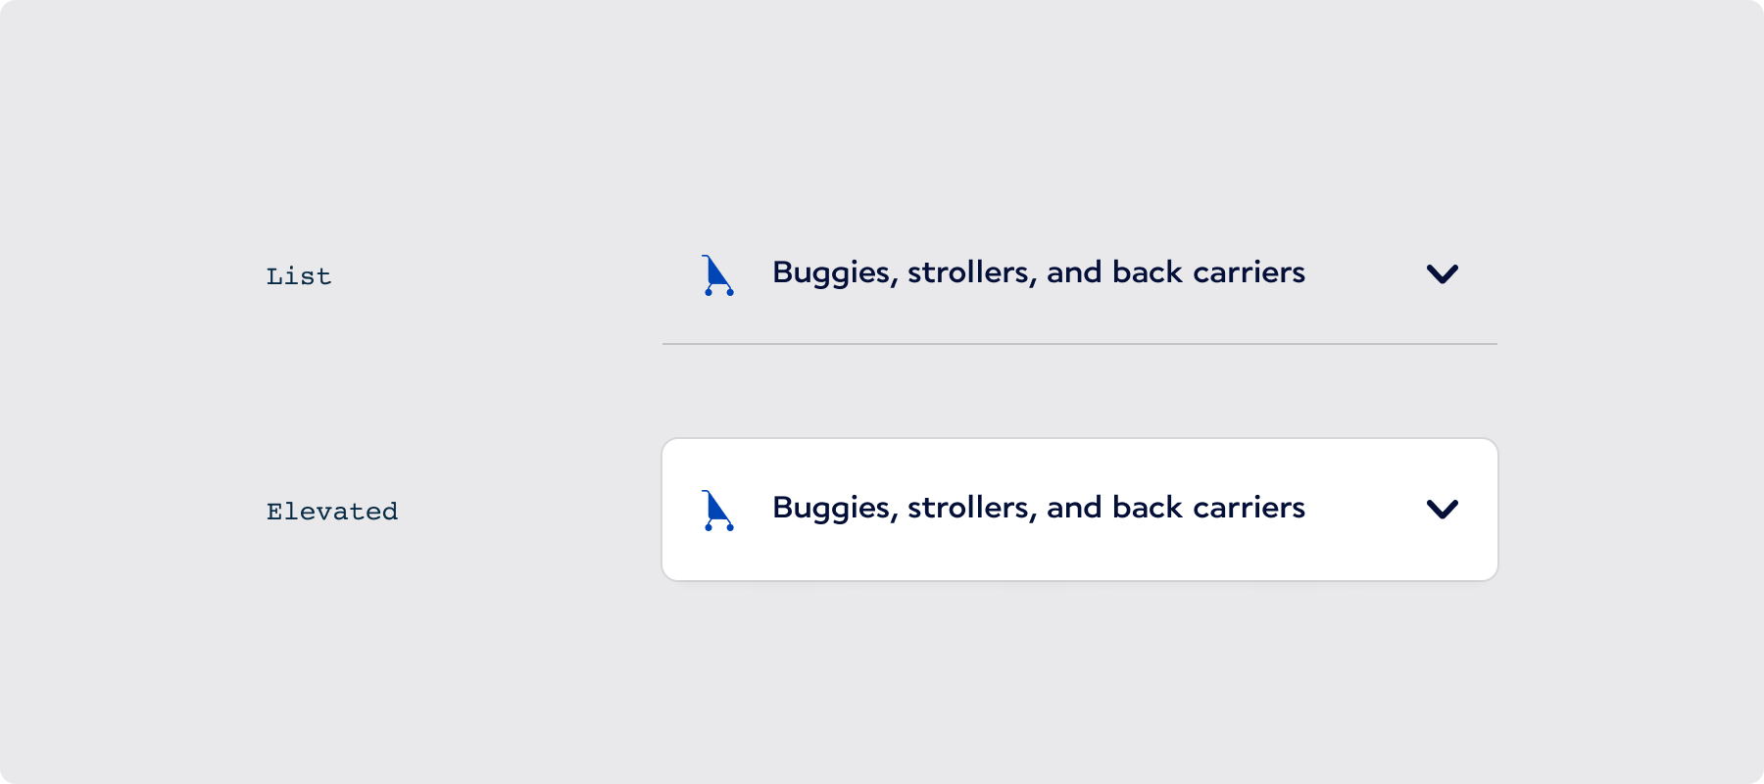Click white space between Elevated title and chevron

tap(1365, 510)
